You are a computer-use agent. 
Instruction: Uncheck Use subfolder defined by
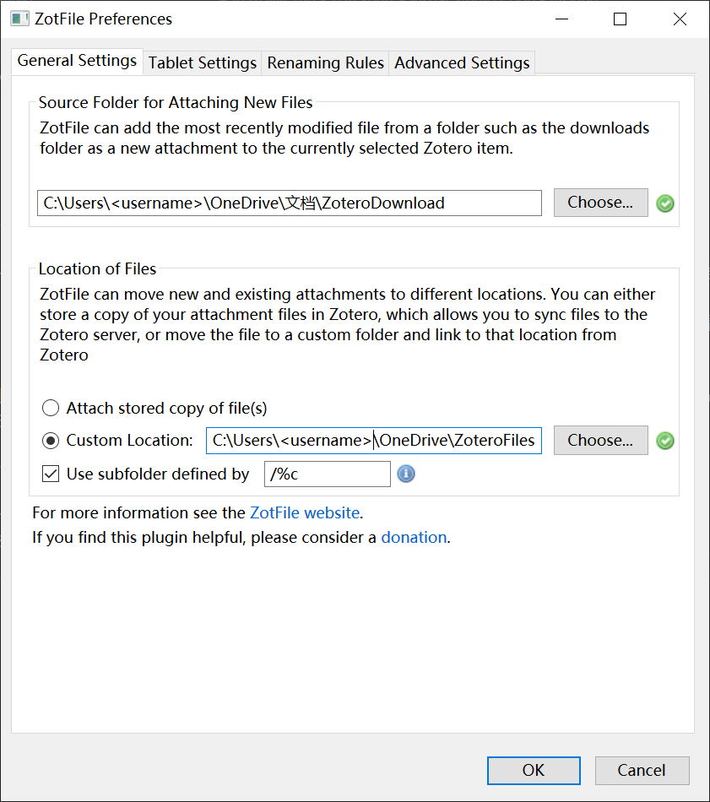point(51,474)
